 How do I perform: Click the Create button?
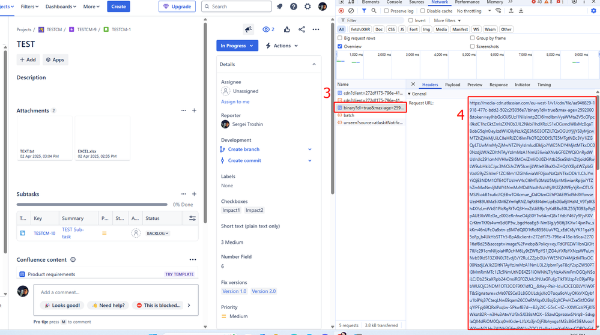pyautogui.click(x=119, y=7)
